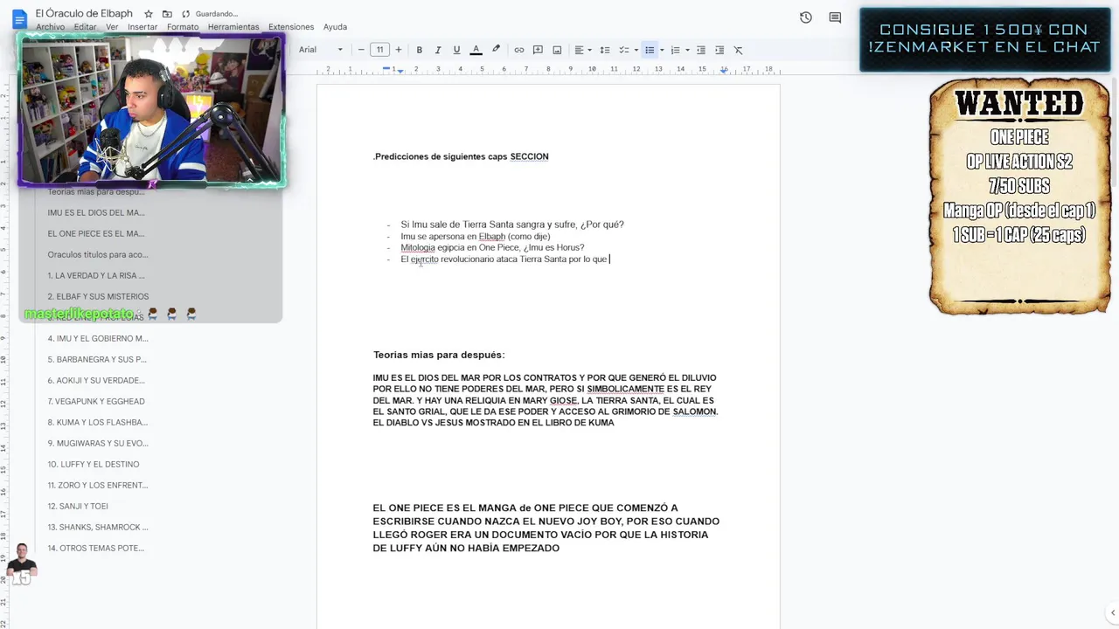1119x629 pixels.
Task: Open the Ayuda menu
Action: click(335, 27)
